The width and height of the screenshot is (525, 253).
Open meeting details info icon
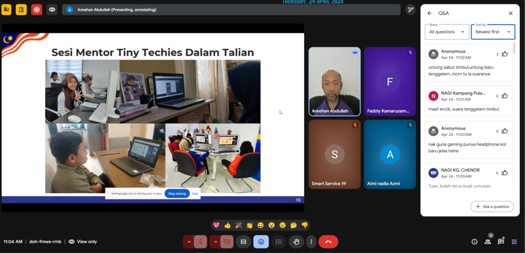(x=474, y=242)
